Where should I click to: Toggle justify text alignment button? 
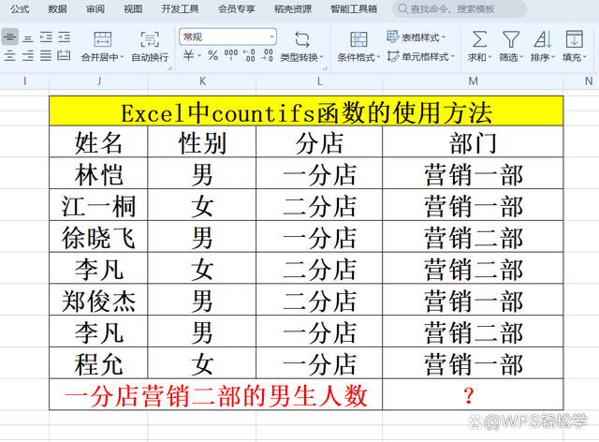(x=45, y=56)
